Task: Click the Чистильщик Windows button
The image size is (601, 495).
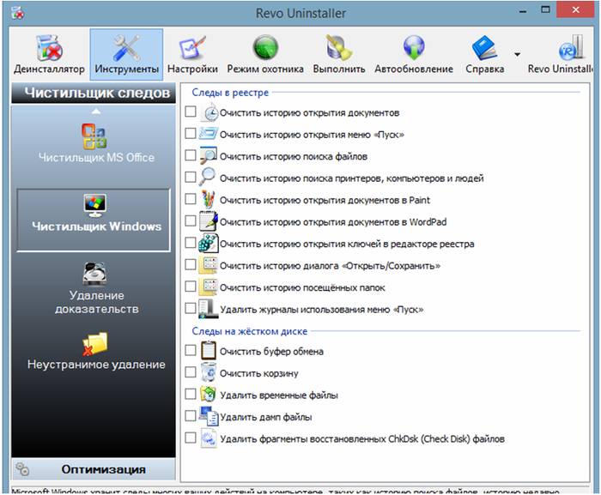Action: pos(95,218)
